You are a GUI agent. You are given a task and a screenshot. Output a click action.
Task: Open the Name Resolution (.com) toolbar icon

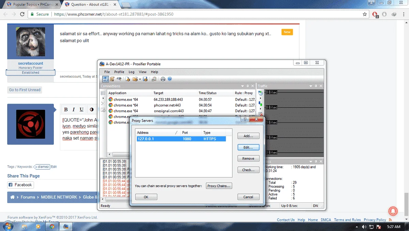[119, 79]
